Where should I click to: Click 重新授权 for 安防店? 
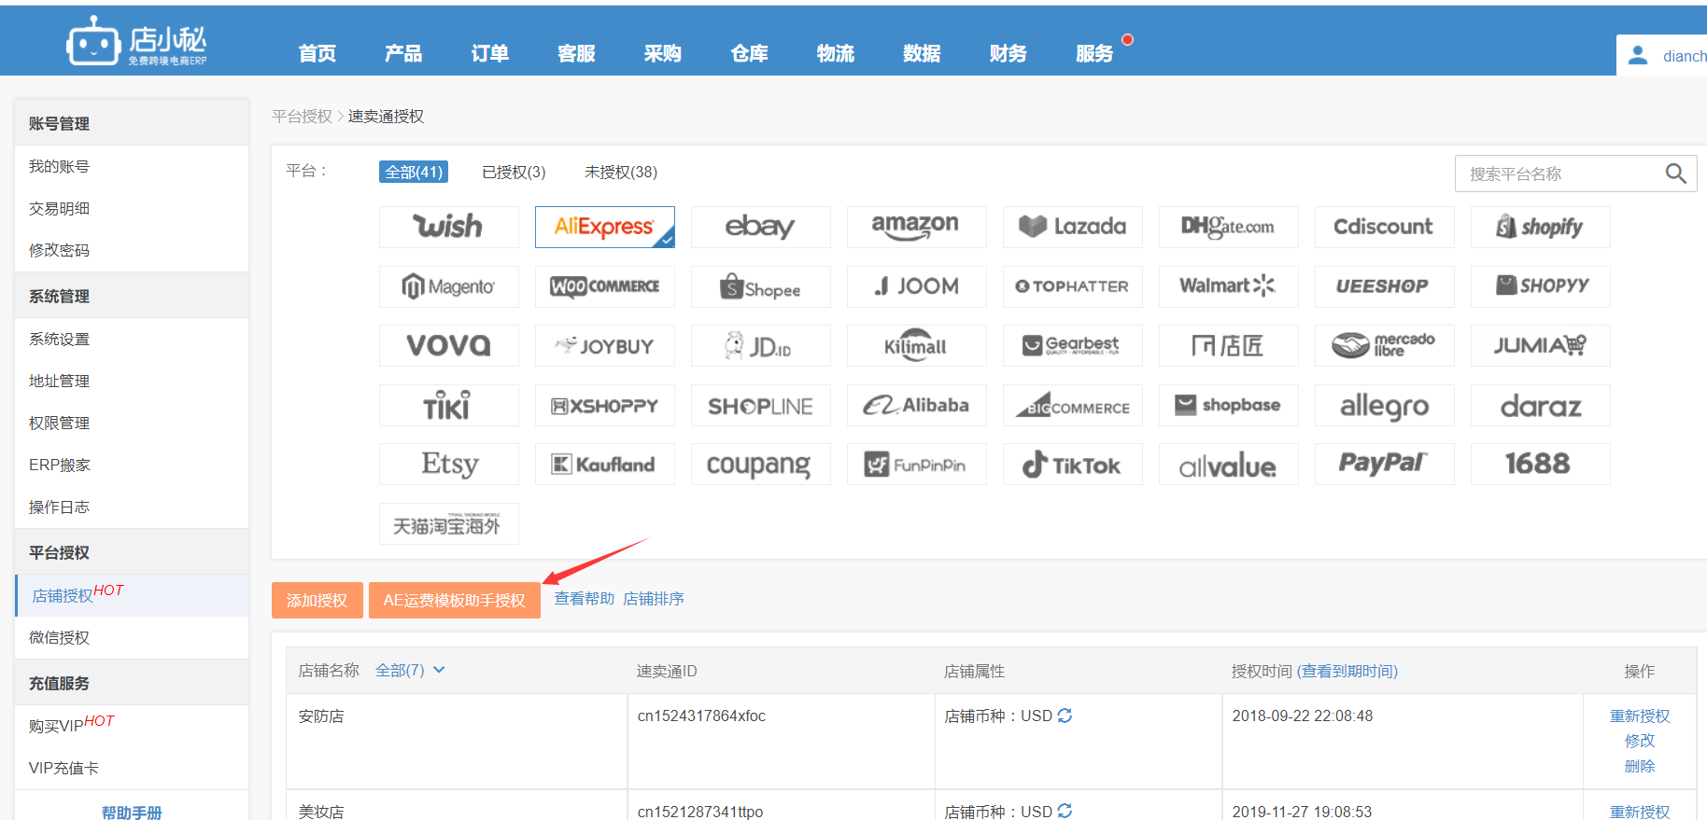point(1640,716)
